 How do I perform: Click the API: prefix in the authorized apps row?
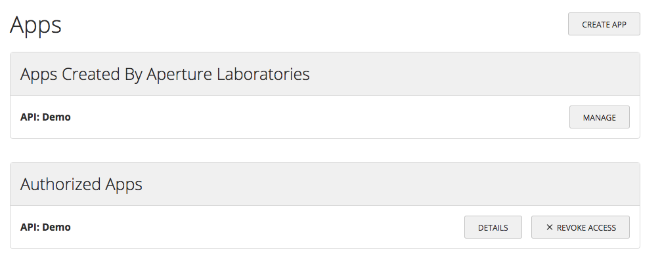(30, 227)
